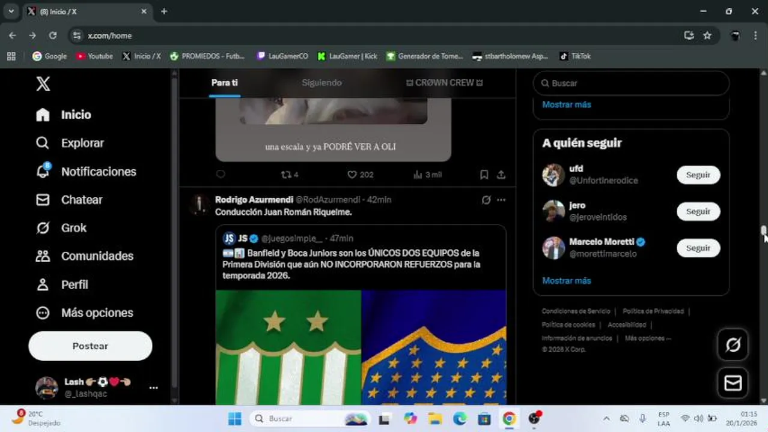The width and height of the screenshot is (768, 432).
Task: Open Condiciones de Servicio link
Action: pyautogui.click(x=576, y=311)
